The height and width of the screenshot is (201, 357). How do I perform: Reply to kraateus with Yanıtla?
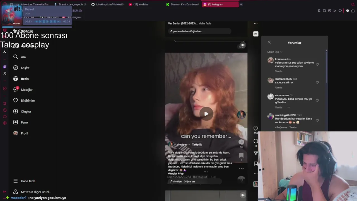tap(279, 71)
